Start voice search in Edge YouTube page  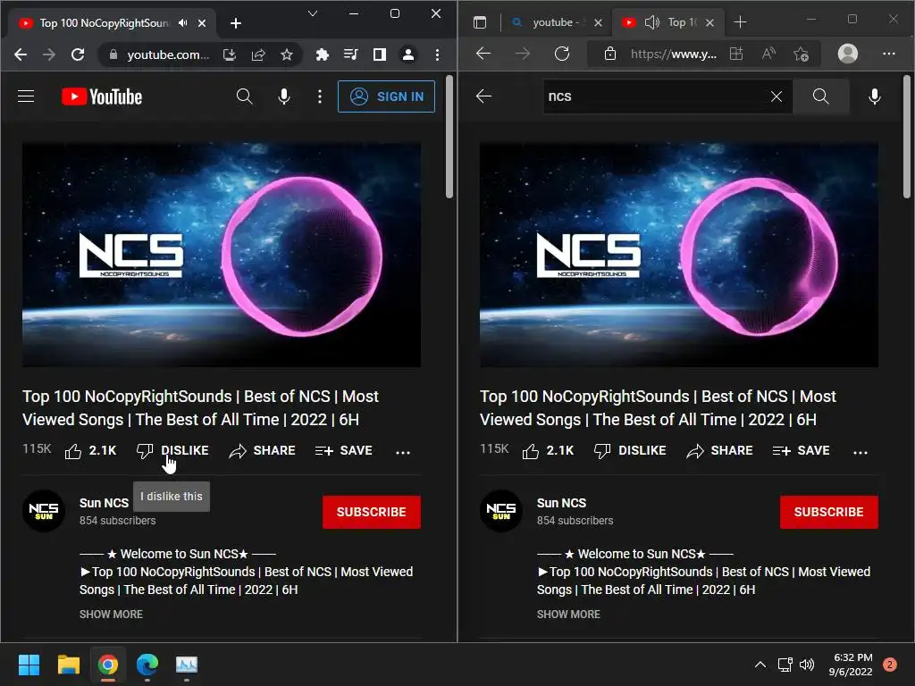(874, 96)
